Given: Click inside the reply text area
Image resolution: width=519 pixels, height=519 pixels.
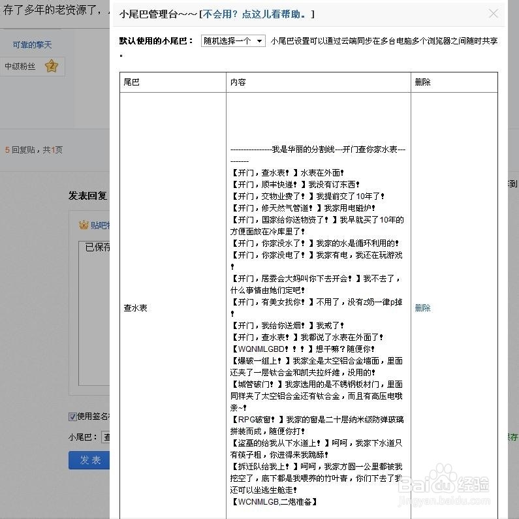Looking at the screenshot, I should pos(94,313).
